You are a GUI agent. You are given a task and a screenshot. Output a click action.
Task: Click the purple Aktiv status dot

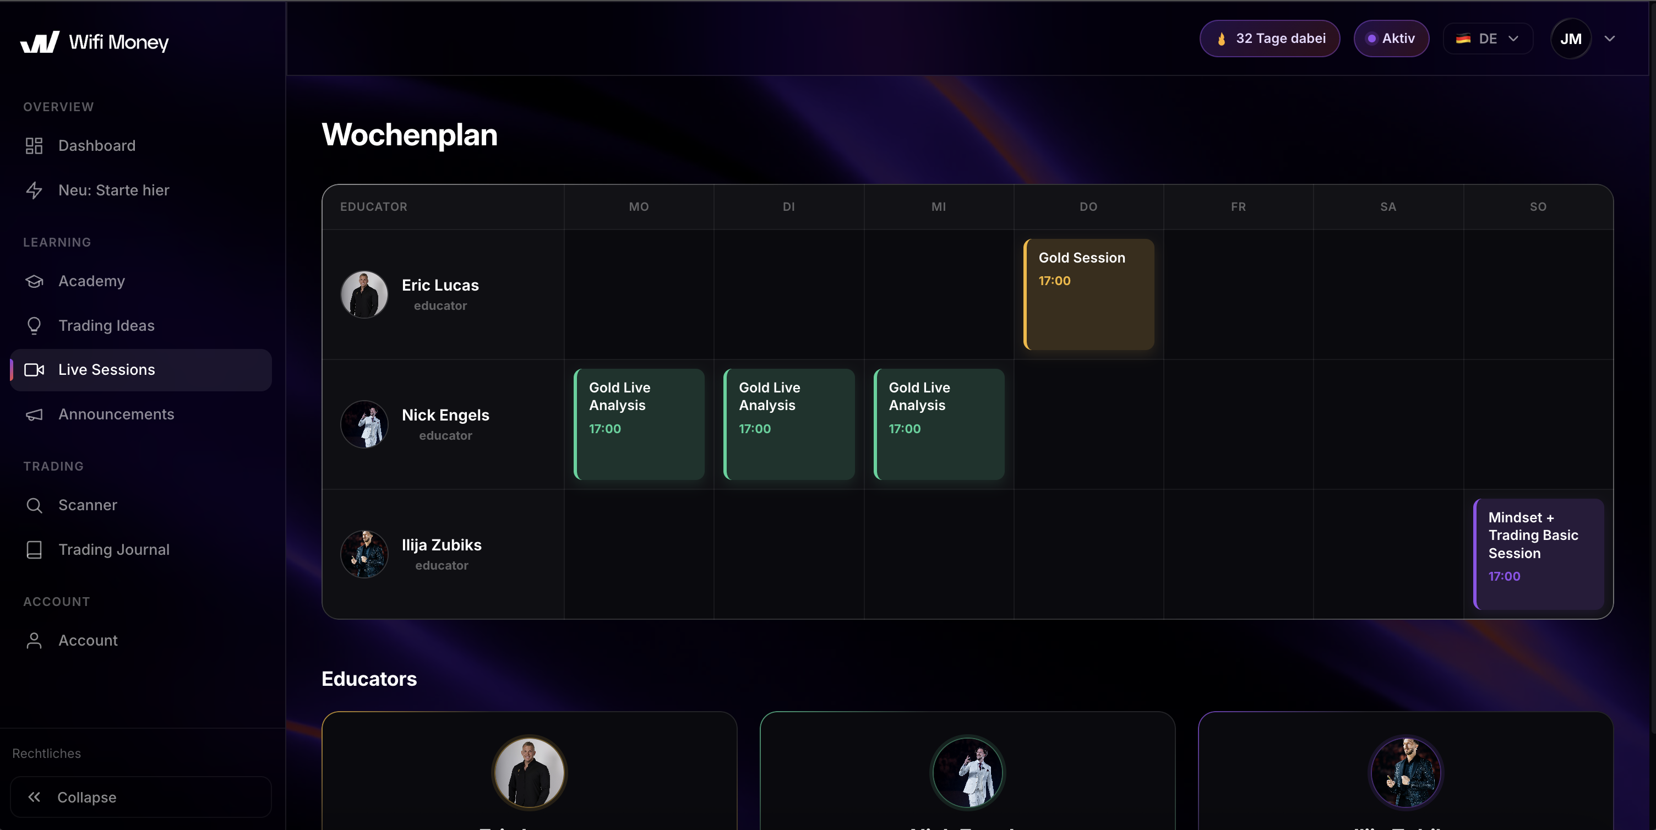(1371, 39)
